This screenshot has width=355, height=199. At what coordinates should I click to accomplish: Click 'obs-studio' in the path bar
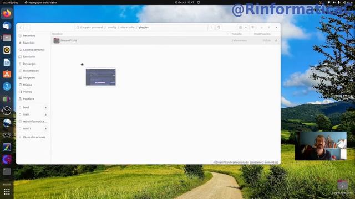[x=127, y=27]
